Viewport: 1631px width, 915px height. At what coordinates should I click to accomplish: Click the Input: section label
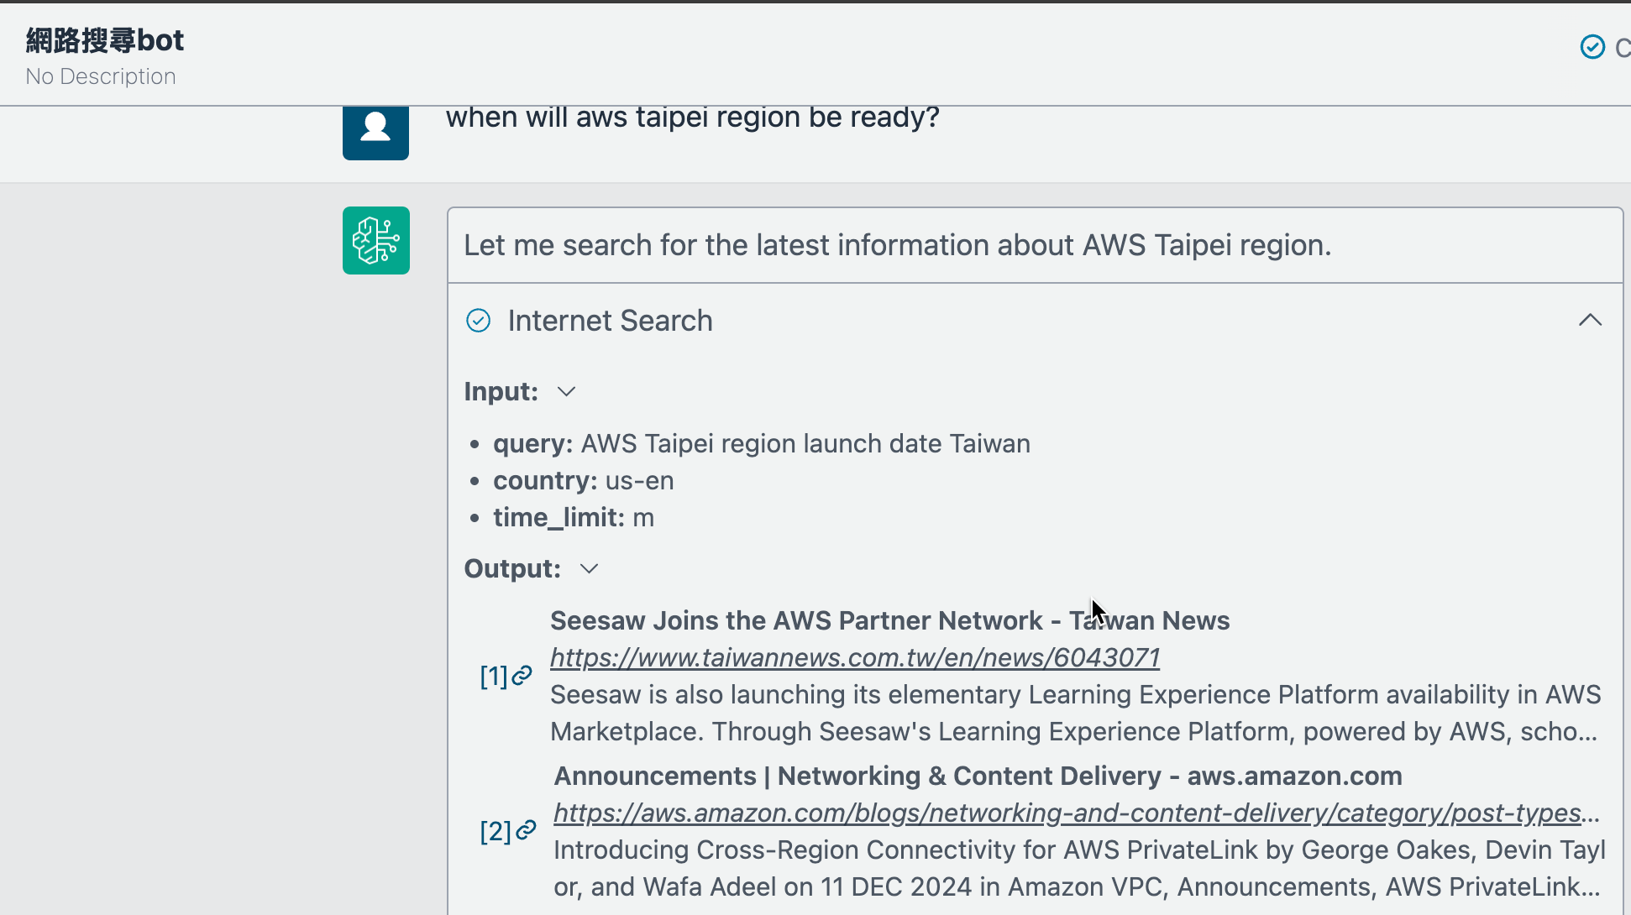501,392
